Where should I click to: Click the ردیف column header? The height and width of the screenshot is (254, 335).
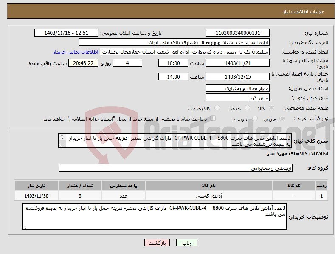(x=321, y=186)
